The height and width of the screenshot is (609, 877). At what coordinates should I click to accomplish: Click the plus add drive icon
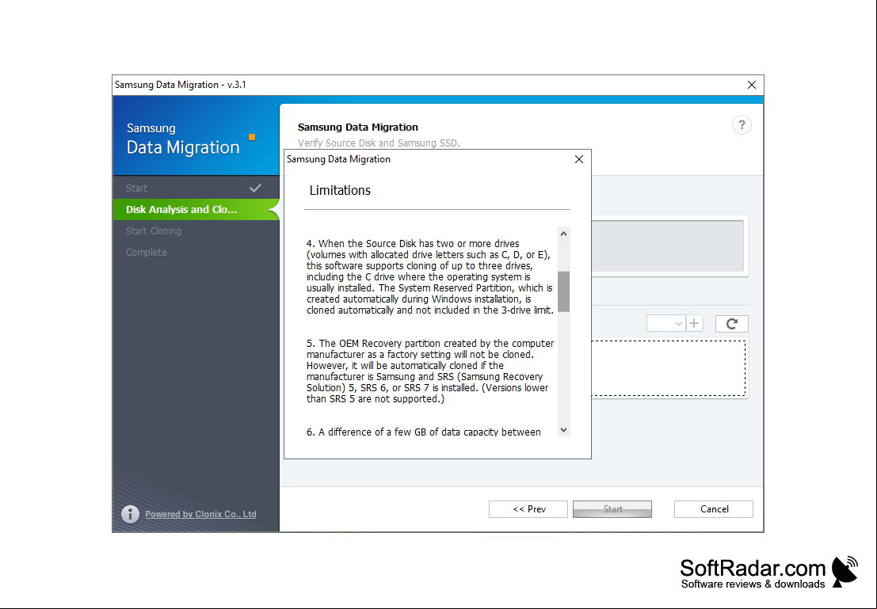694,323
